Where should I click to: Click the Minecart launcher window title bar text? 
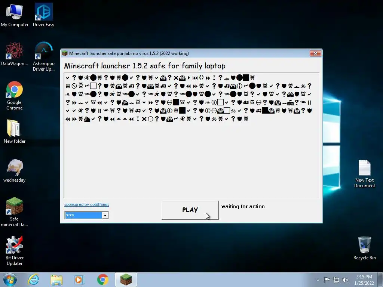click(129, 53)
